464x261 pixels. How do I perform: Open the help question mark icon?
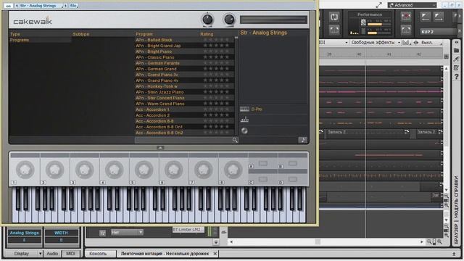[x=456, y=77]
